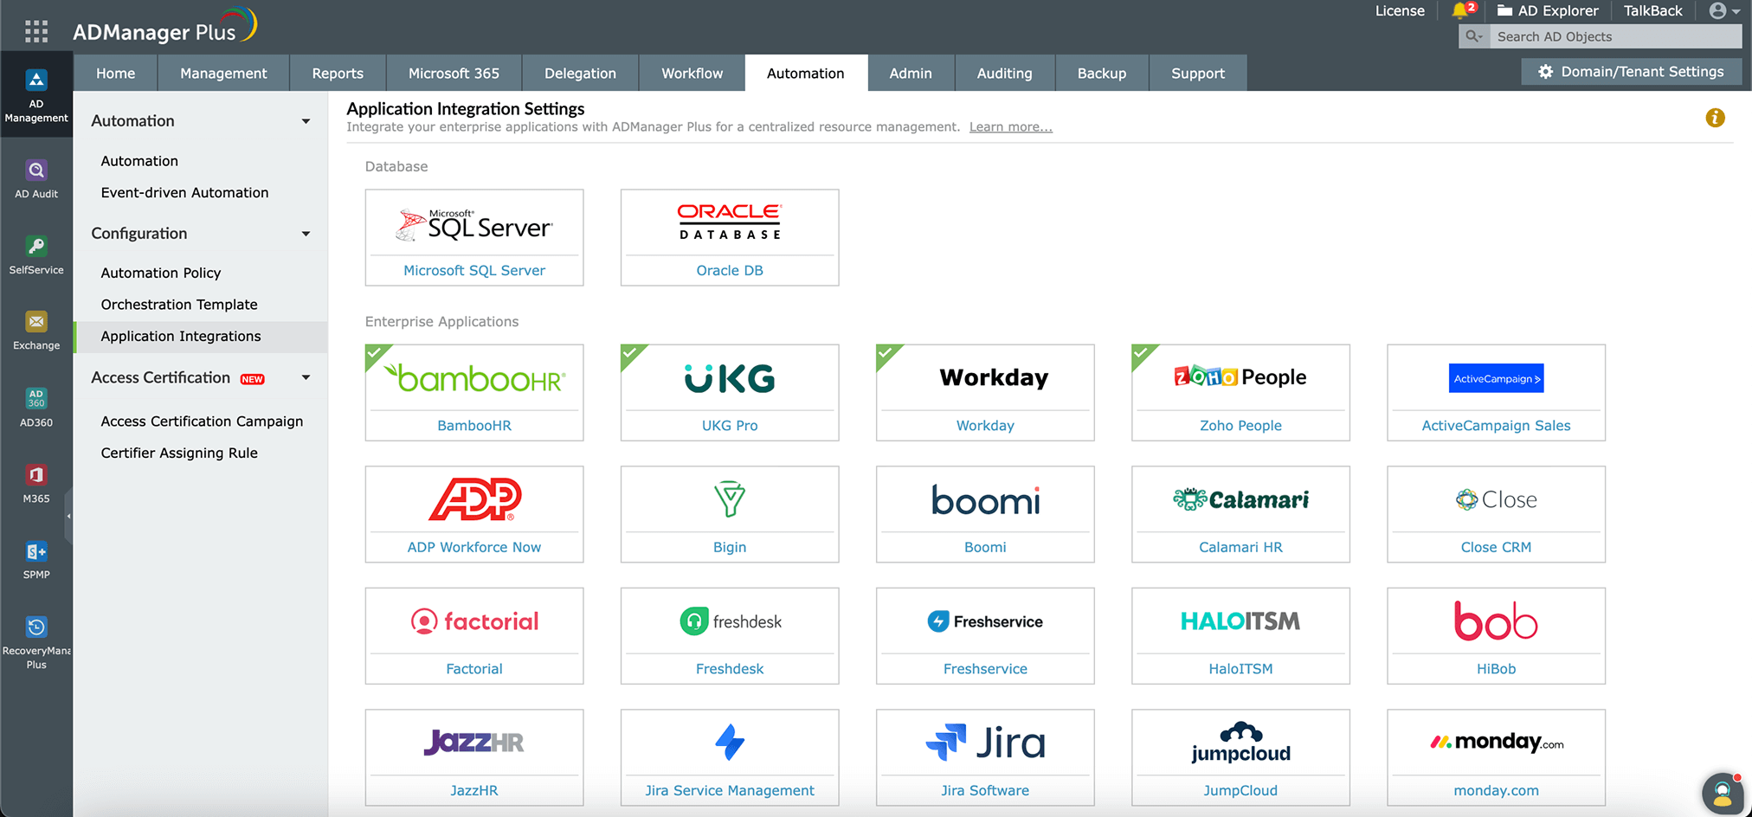Collapse the left sidebar handle
Image resolution: width=1752 pixels, height=817 pixels.
point(68,516)
